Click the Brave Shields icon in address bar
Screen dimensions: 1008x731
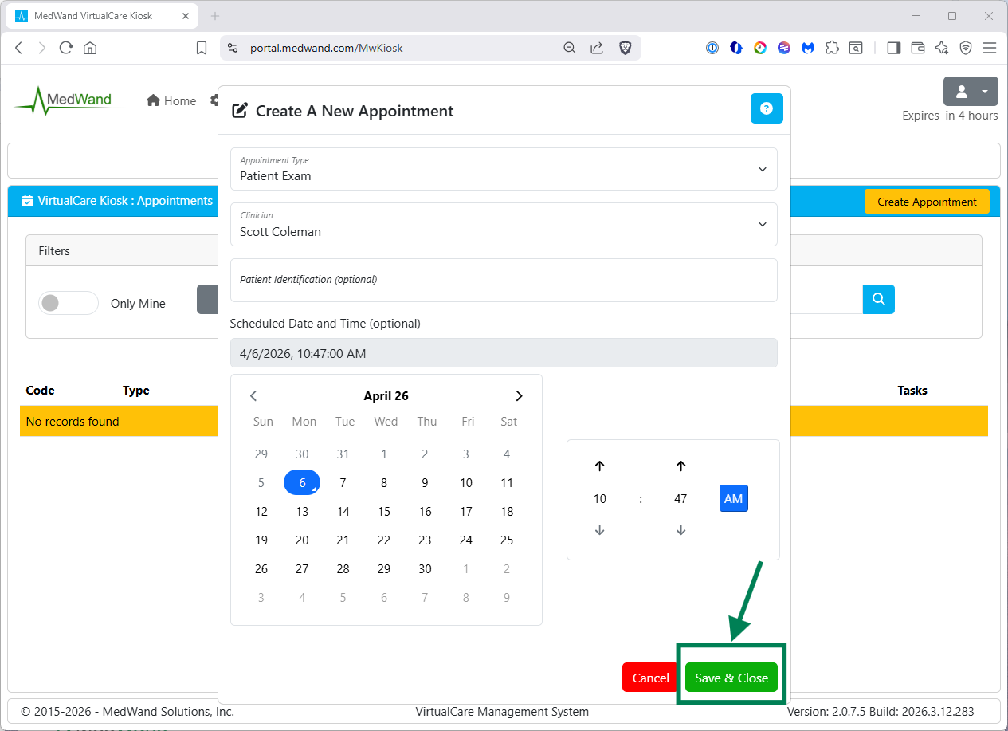626,48
